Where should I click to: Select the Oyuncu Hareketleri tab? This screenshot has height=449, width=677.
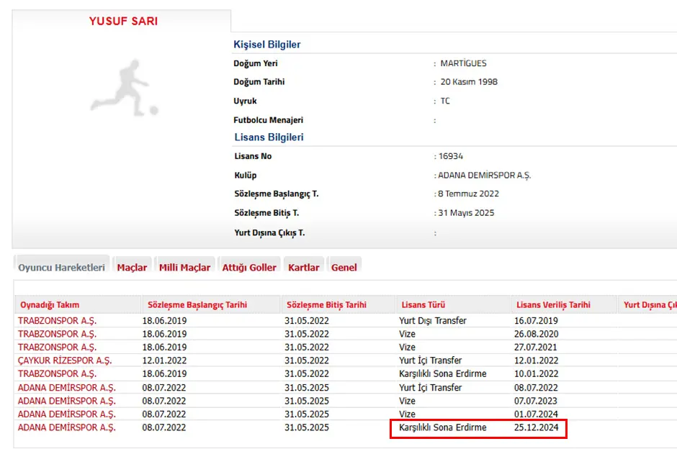pos(62,267)
